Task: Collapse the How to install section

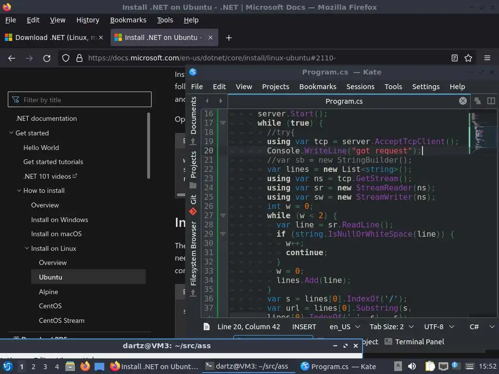Action: [x=19, y=190]
